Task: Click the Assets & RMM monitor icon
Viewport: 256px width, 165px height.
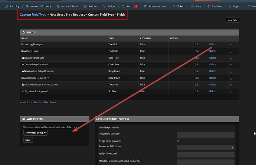Action: tap(59, 6)
